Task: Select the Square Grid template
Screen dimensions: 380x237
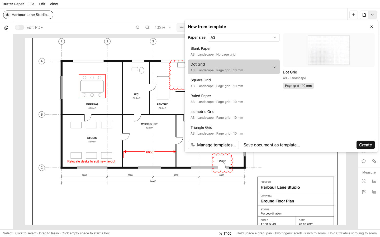Action: tap(234, 83)
